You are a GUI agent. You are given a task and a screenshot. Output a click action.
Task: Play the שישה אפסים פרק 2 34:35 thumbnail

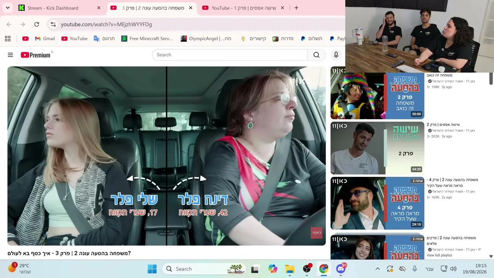(377, 148)
